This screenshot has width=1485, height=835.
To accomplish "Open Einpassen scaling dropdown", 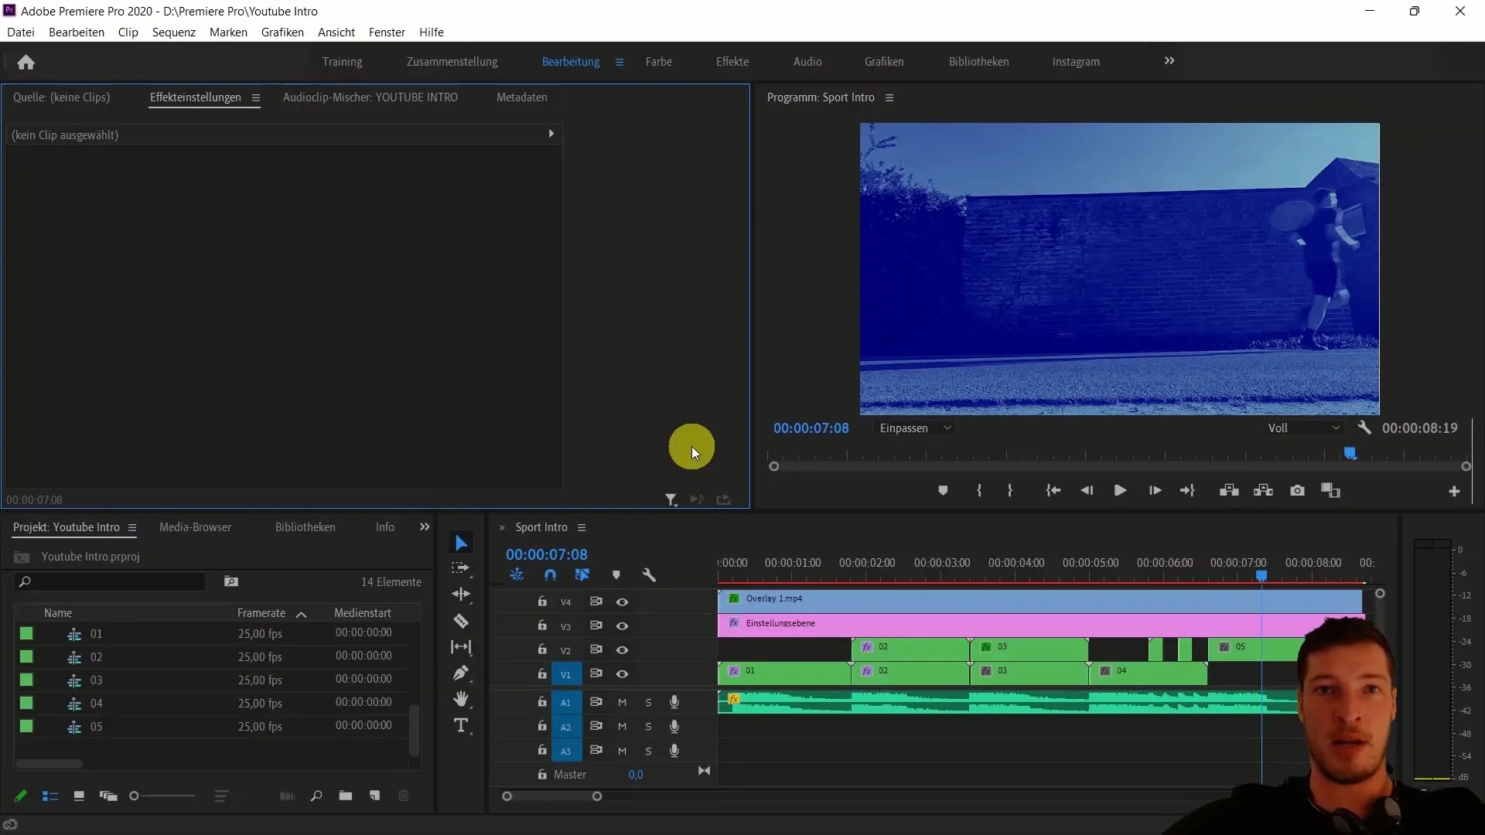I will 912,428.
